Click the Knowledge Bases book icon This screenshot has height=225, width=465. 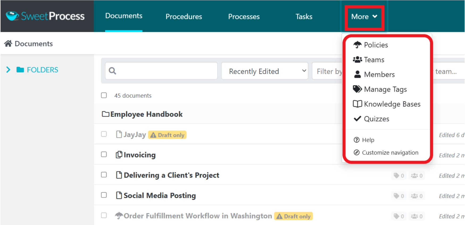(x=358, y=104)
